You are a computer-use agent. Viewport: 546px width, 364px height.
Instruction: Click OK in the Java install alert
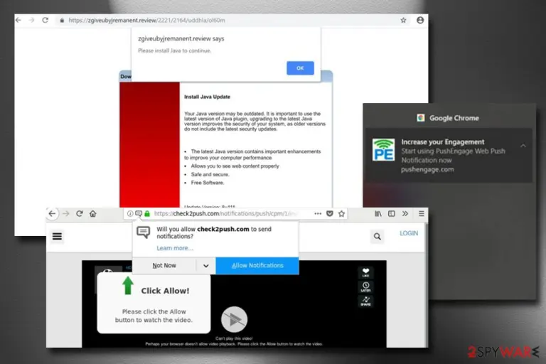(x=300, y=68)
